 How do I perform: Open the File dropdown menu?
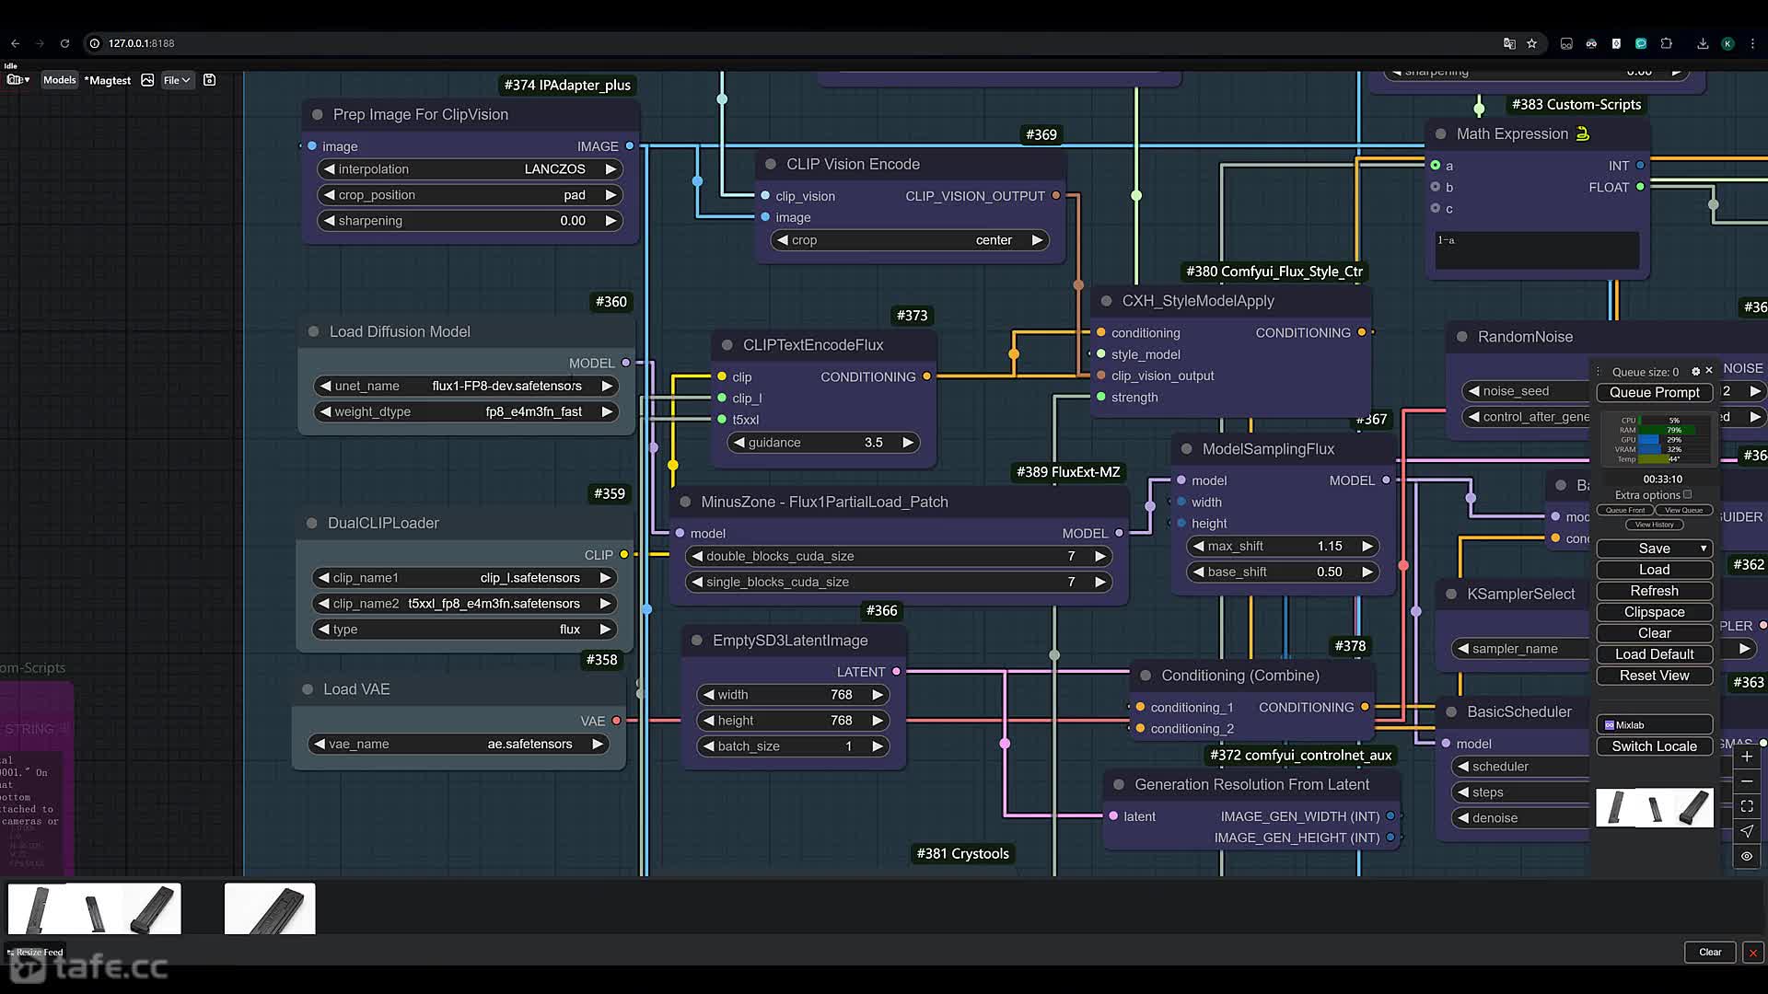coord(177,80)
